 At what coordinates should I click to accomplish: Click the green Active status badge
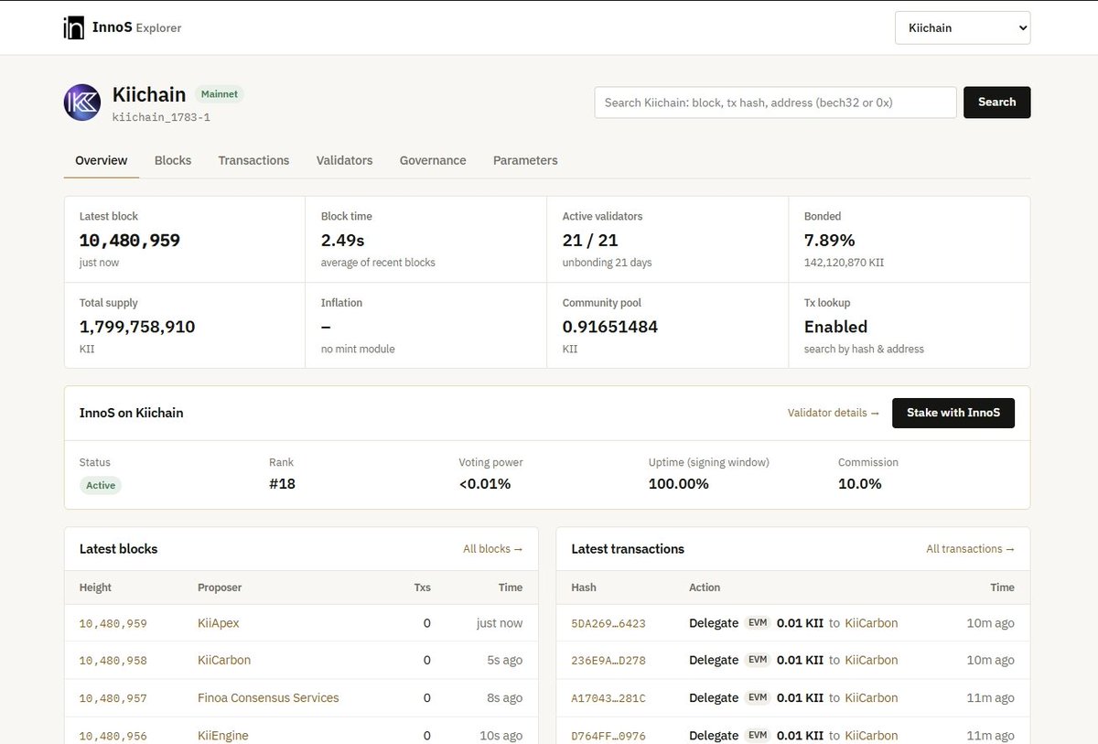tap(101, 485)
